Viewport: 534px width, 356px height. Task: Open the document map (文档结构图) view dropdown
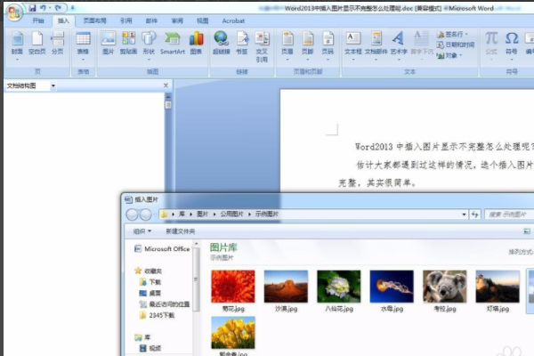coord(53,85)
